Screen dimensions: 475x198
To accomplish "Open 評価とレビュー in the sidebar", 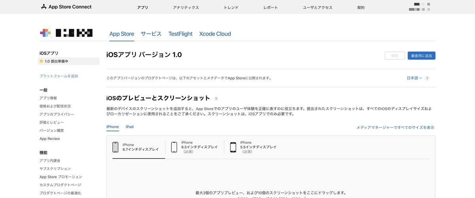I will 51,122.
